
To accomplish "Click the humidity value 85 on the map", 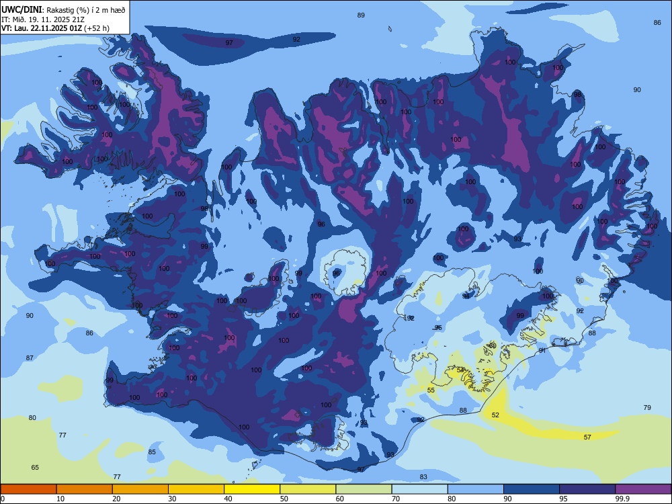I will (x=152, y=452).
